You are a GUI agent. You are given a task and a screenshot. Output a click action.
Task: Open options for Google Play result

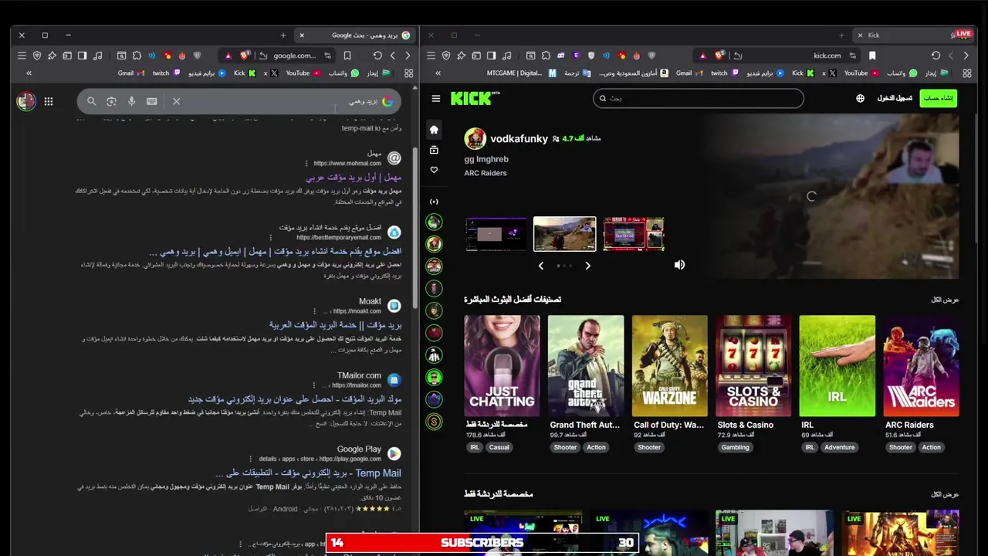(252, 459)
